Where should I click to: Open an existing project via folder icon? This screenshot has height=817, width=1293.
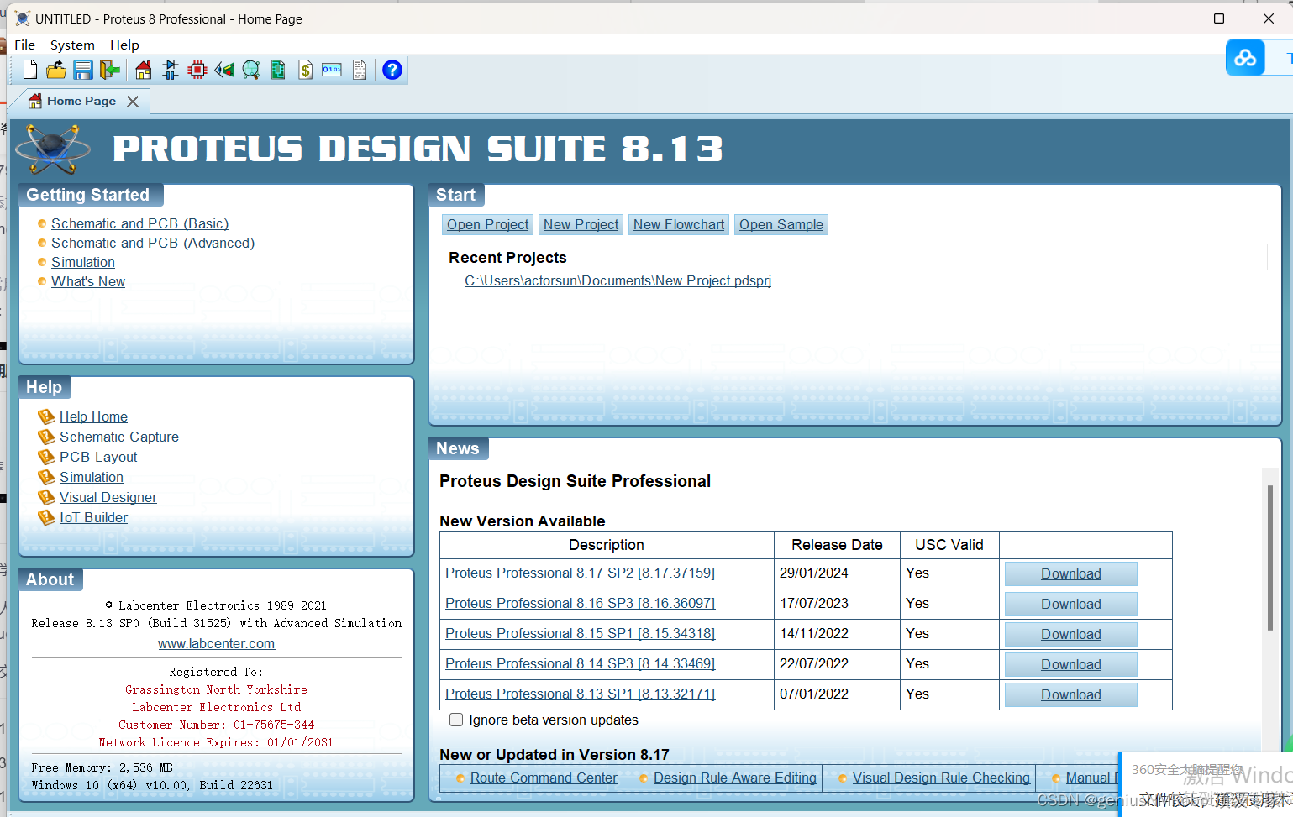56,70
